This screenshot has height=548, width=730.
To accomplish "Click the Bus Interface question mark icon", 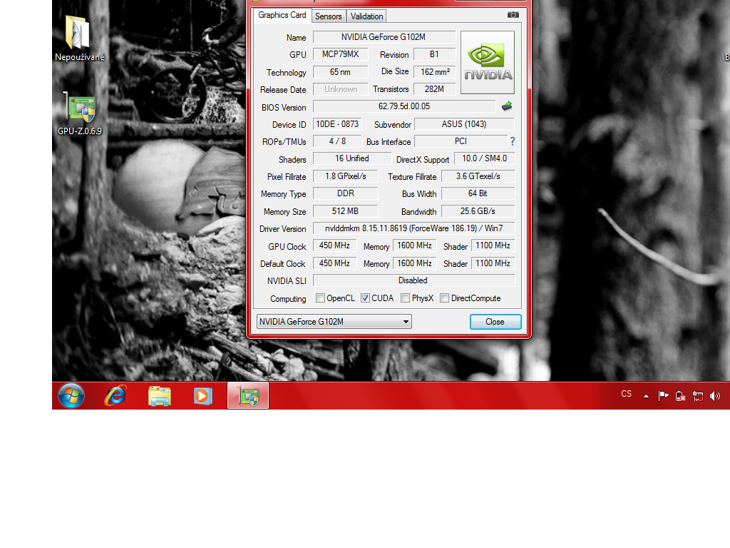I will [x=512, y=141].
